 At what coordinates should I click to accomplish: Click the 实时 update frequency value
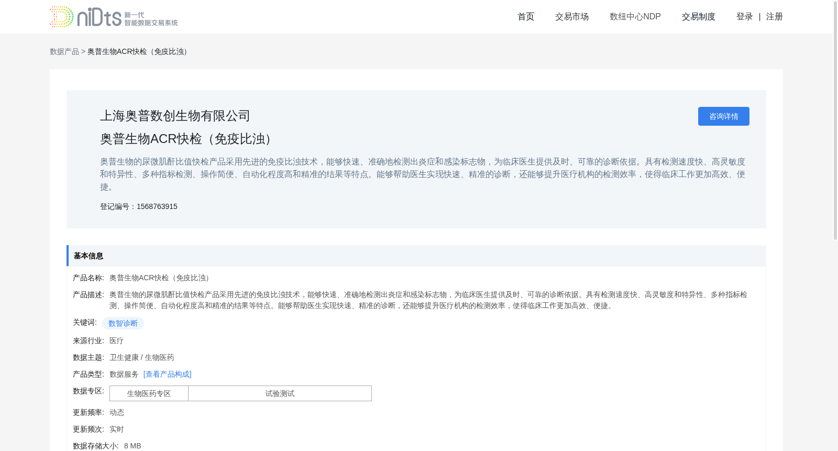coord(117,429)
